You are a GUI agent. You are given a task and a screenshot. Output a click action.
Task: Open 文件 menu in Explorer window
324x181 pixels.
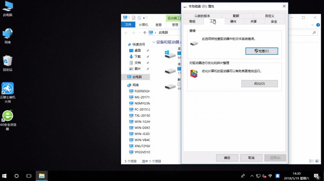pos(128,25)
